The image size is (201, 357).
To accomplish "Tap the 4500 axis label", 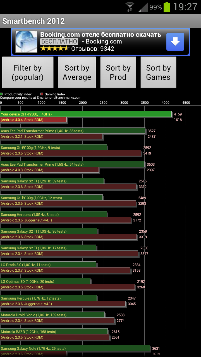I will coord(186,103).
